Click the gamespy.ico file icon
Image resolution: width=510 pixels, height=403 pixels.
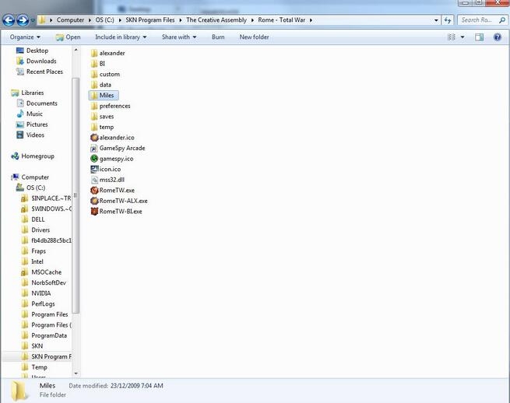[x=94, y=159]
